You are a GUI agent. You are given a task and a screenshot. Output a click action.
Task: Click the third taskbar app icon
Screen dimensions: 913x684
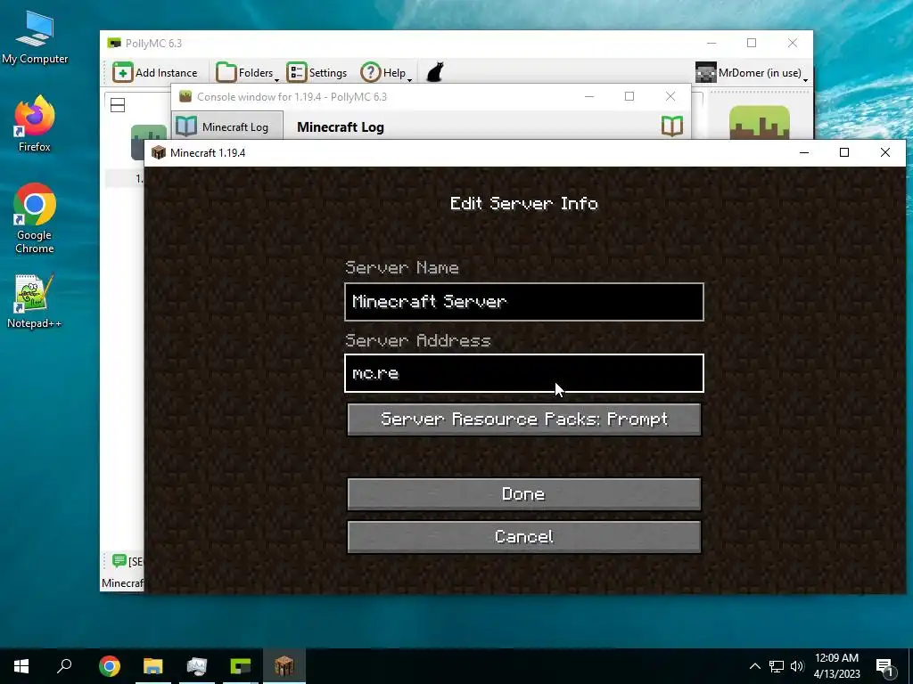197,666
